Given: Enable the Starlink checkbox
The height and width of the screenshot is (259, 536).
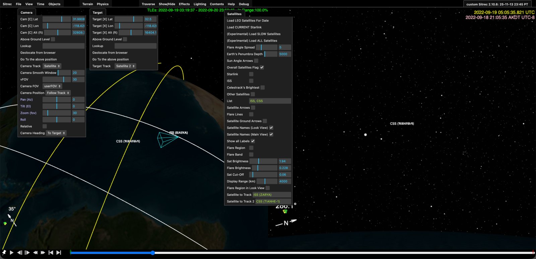Looking at the screenshot, I should click(x=251, y=74).
